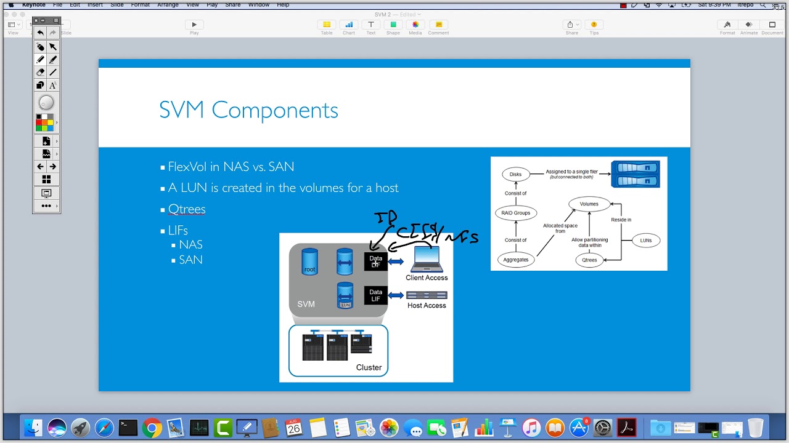Click the screen display icon in the palette
Image resolution: width=789 pixels, height=443 pixels.
46,193
